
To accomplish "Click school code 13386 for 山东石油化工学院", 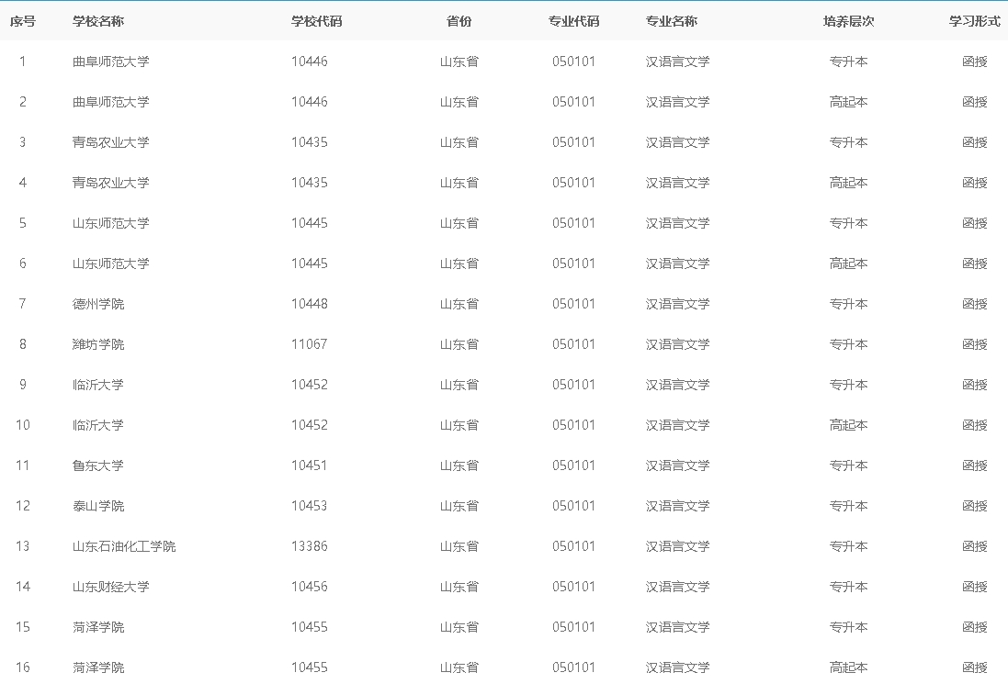I will click(x=310, y=546).
